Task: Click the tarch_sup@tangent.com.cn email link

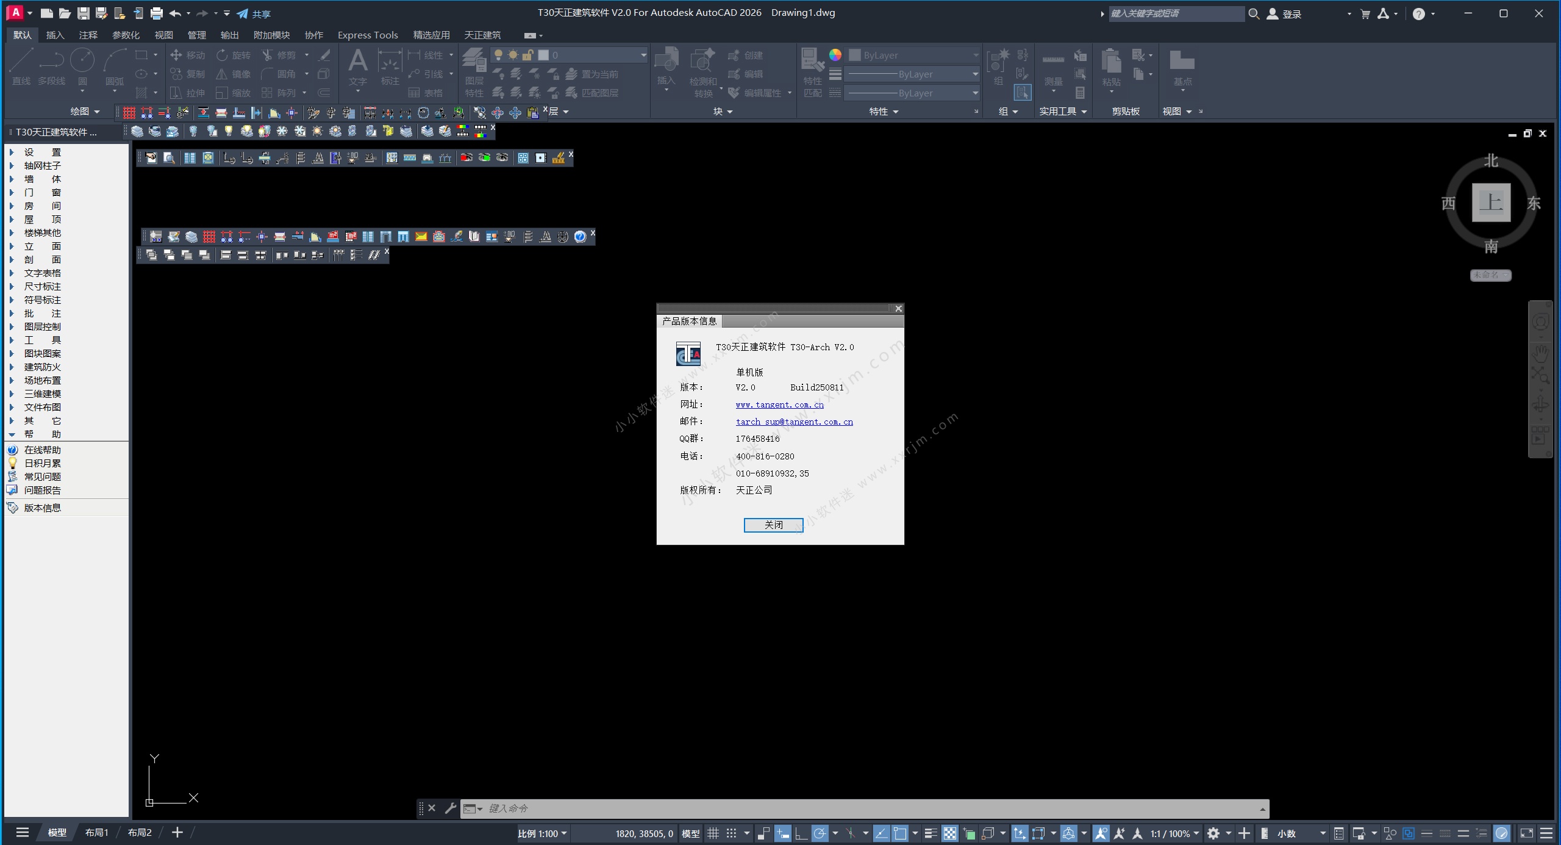Action: coord(794,422)
